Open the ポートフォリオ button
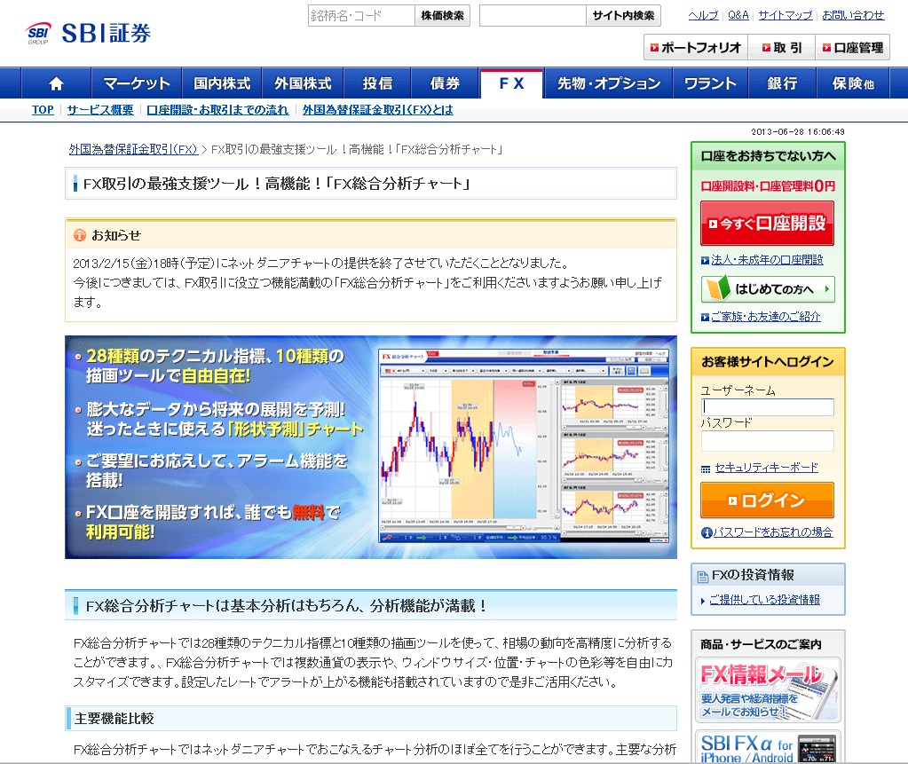Screen dimensions: 908x764 click(x=696, y=47)
